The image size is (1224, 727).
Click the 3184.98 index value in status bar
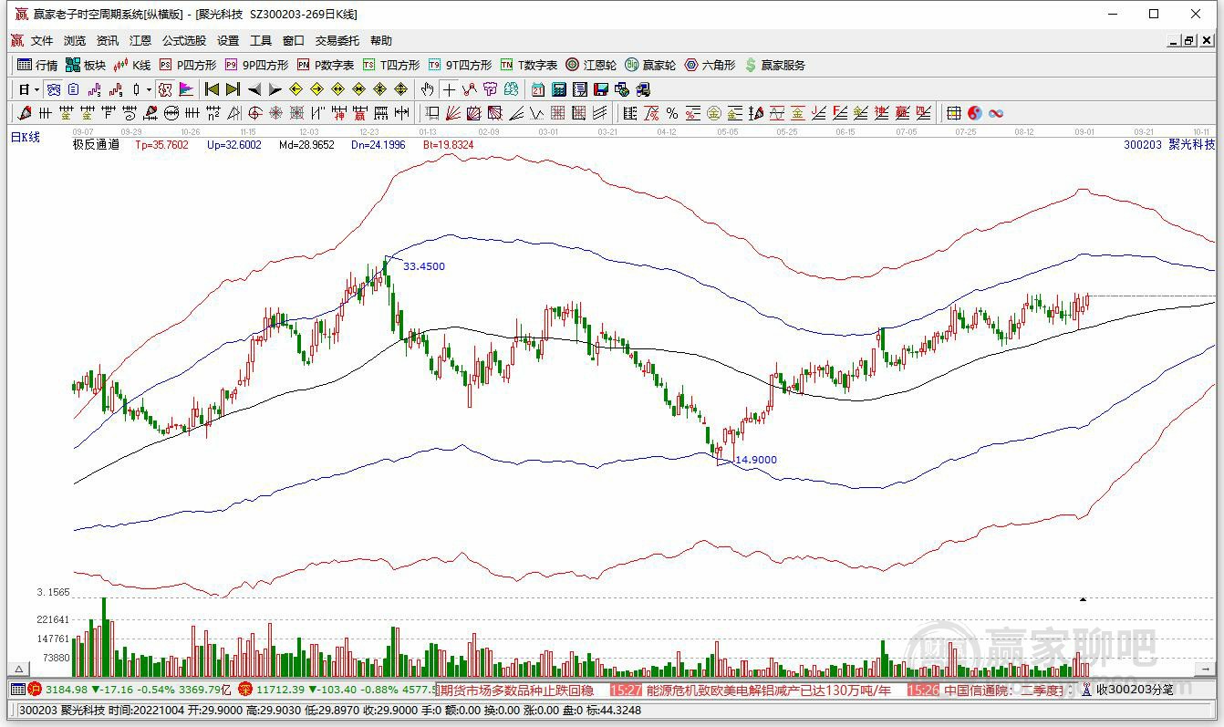point(67,690)
